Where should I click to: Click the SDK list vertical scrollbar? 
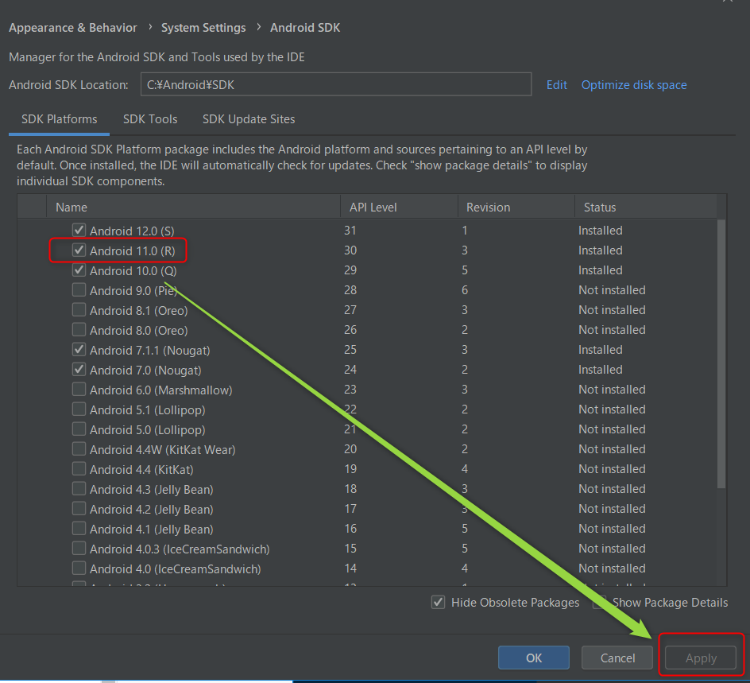(721, 354)
